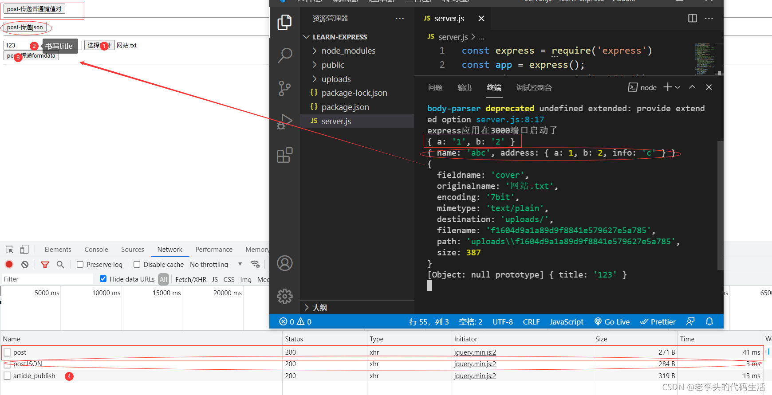Viewport: 772px width, 395px height.
Task: Enable Preserve log checkbox
Action: [x=80, y=264]
